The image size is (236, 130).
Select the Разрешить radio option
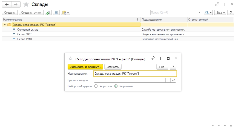[x=116, y=86]
